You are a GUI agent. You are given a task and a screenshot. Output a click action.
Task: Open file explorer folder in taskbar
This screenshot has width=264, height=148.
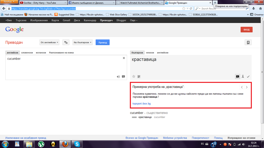(29, 144)
